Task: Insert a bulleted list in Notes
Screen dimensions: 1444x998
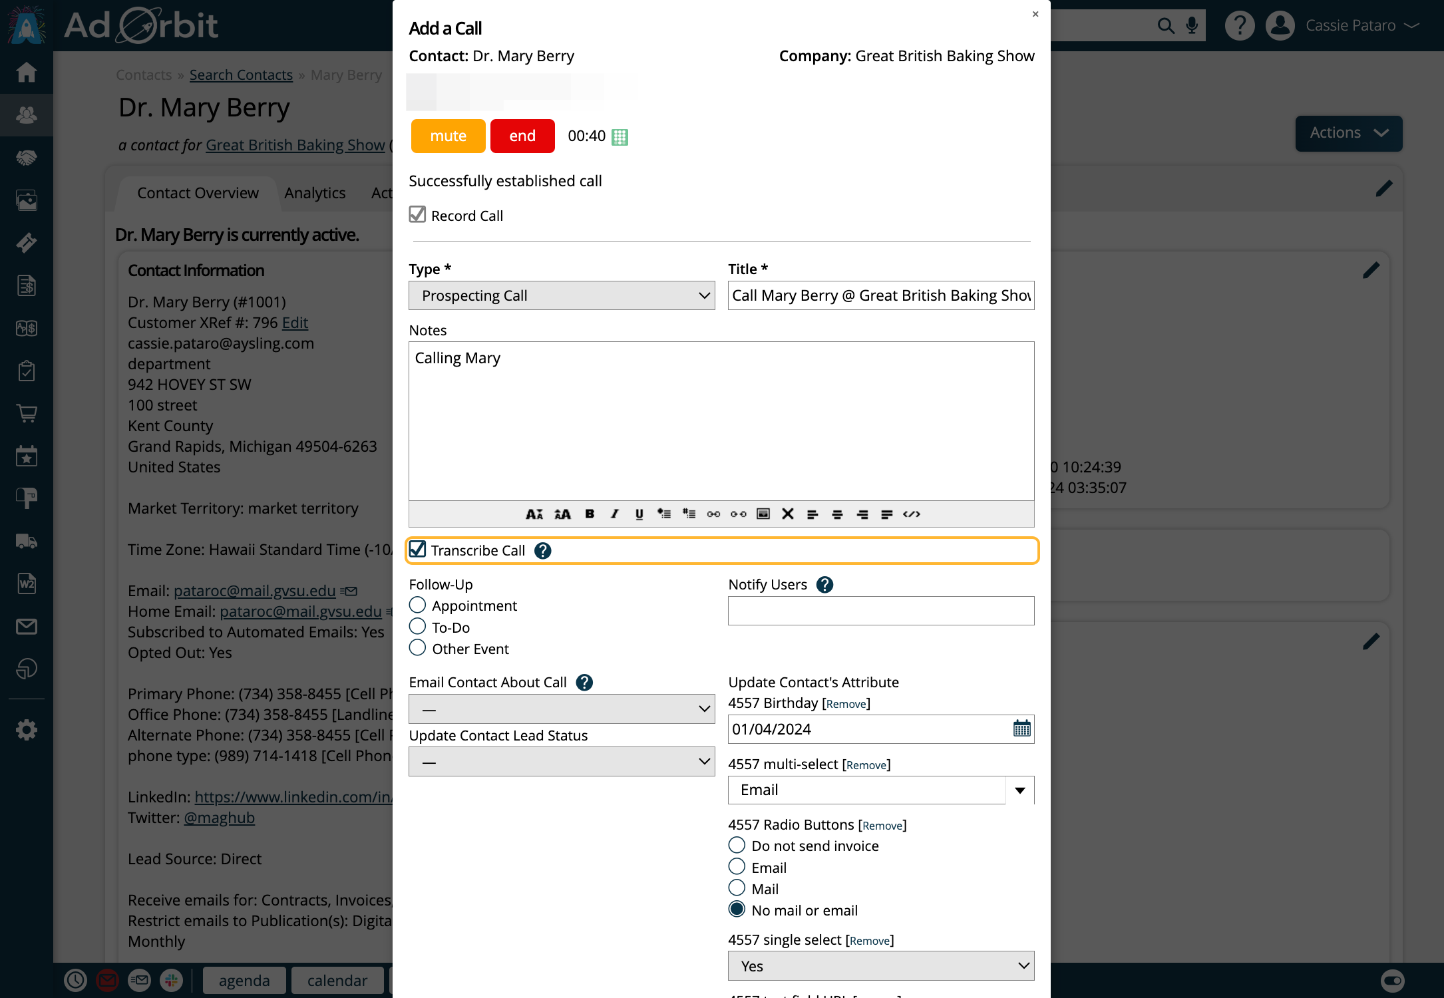Action: click(x=664, y=514)
